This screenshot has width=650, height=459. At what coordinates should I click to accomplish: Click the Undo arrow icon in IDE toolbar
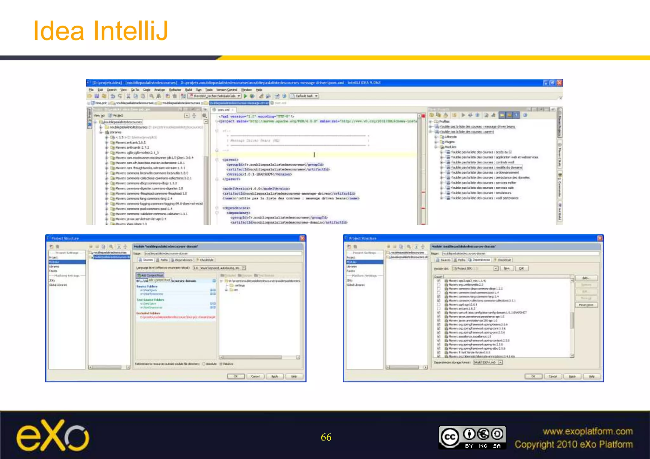tap(112, 96)
